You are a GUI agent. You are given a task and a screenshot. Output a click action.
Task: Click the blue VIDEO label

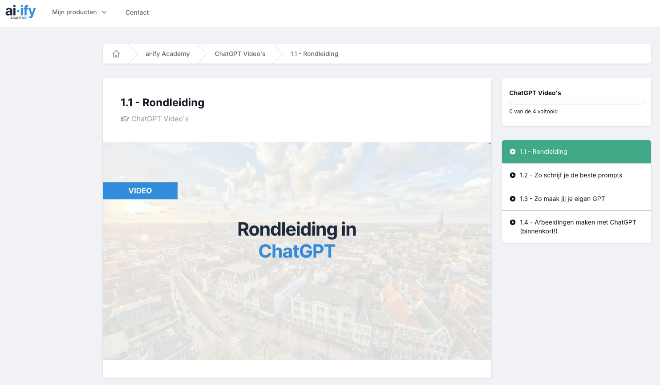tap(140, 191)
